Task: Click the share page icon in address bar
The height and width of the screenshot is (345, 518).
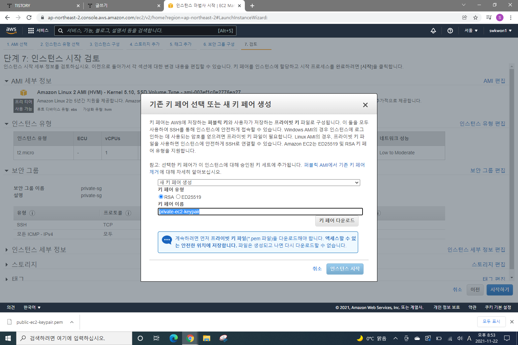Action: point(464,18)
